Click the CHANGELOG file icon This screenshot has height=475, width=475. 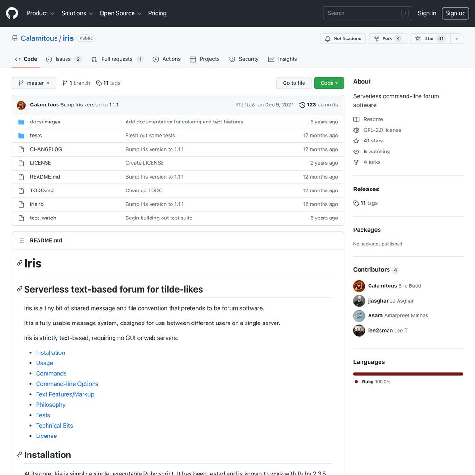click(21, 149)
